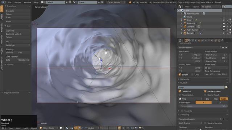232x130 pixels.
Task: Click the Tunnel mesh icon in outliner
Action: pos(185,33)
